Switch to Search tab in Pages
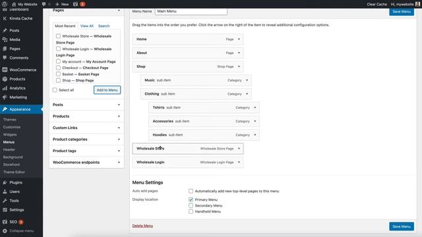422x237 pixels. pos(104,26)
